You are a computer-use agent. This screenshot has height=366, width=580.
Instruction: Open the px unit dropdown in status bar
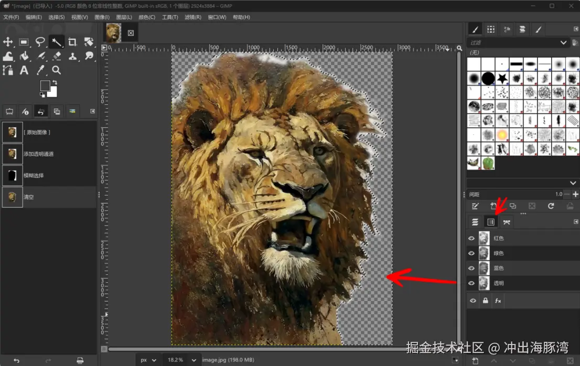click(148, 360)
